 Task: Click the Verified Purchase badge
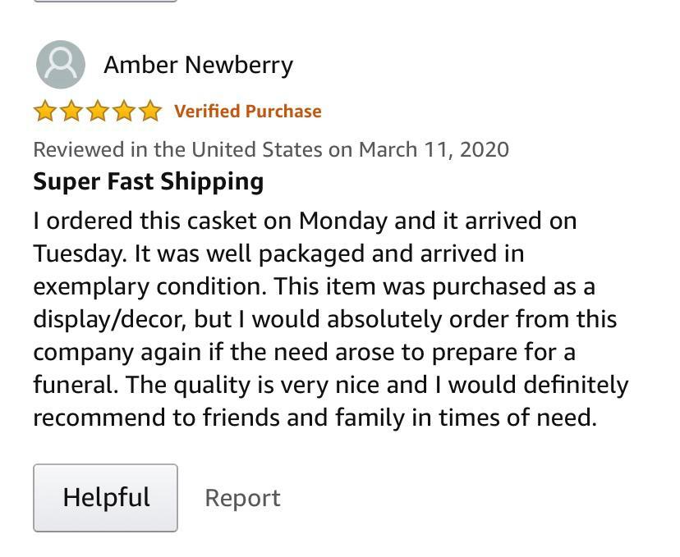coord(246,110)
